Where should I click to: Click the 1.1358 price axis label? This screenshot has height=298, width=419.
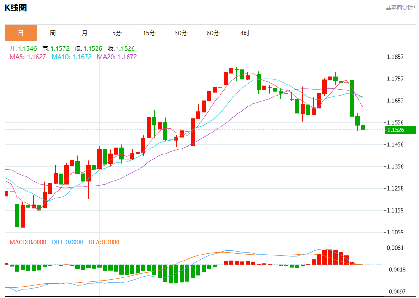[396, 166]
